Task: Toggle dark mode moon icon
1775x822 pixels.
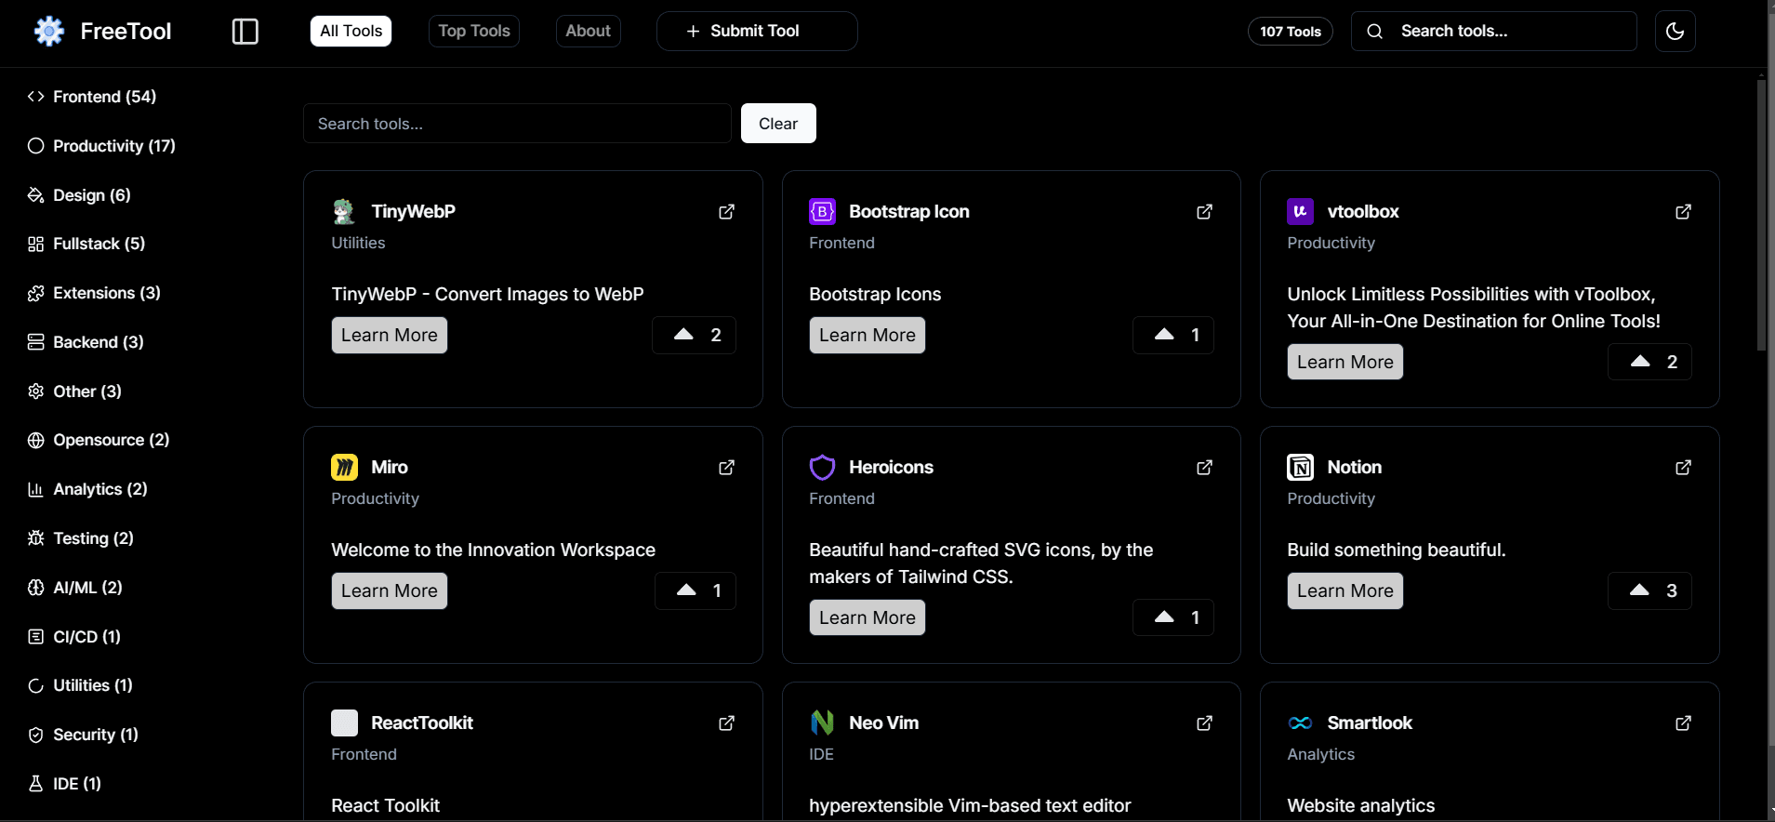Action: [x=1675, y=31]
